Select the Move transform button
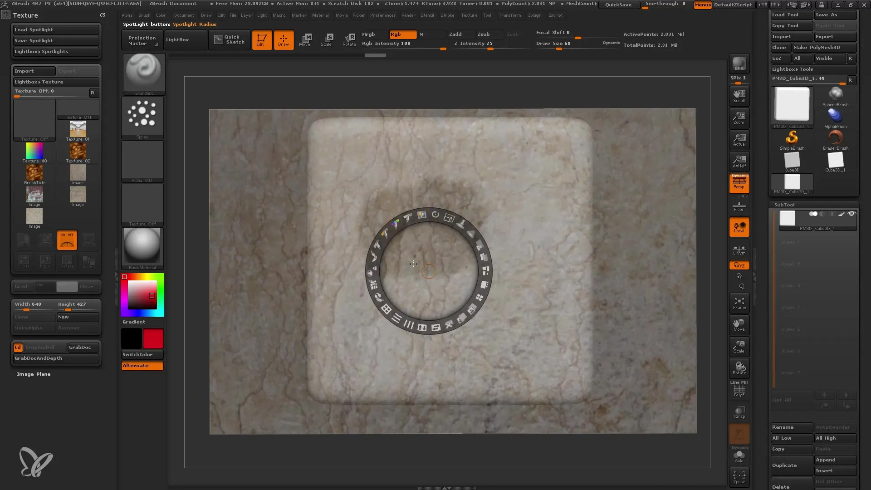Screen dimensions: 871x490 point(305,40)
